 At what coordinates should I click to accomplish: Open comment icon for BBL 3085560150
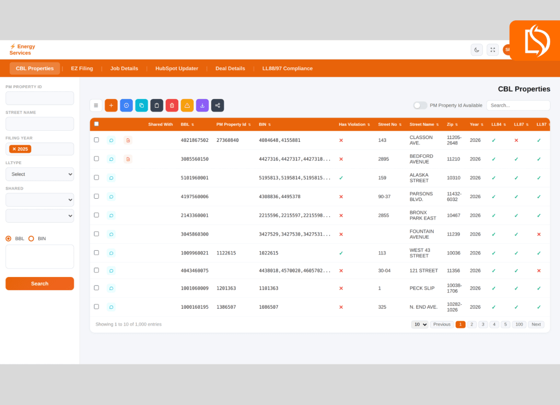click(x=111, y=159)
